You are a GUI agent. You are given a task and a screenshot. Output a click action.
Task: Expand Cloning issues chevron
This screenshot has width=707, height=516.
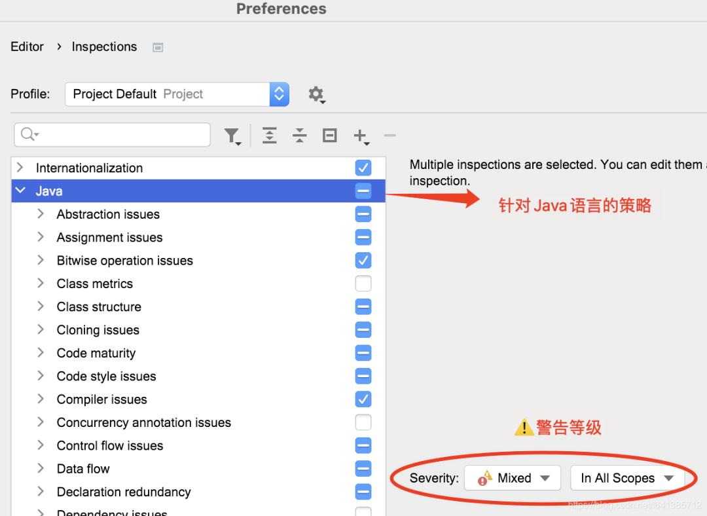click(41, 329)
